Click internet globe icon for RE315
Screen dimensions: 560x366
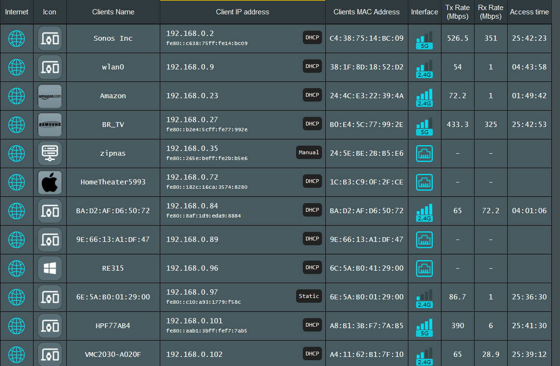[16, 268]
